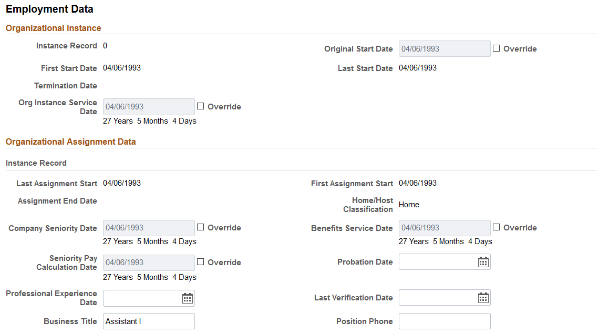Check the Override box beside Company Seniority Date

point(200,227)
